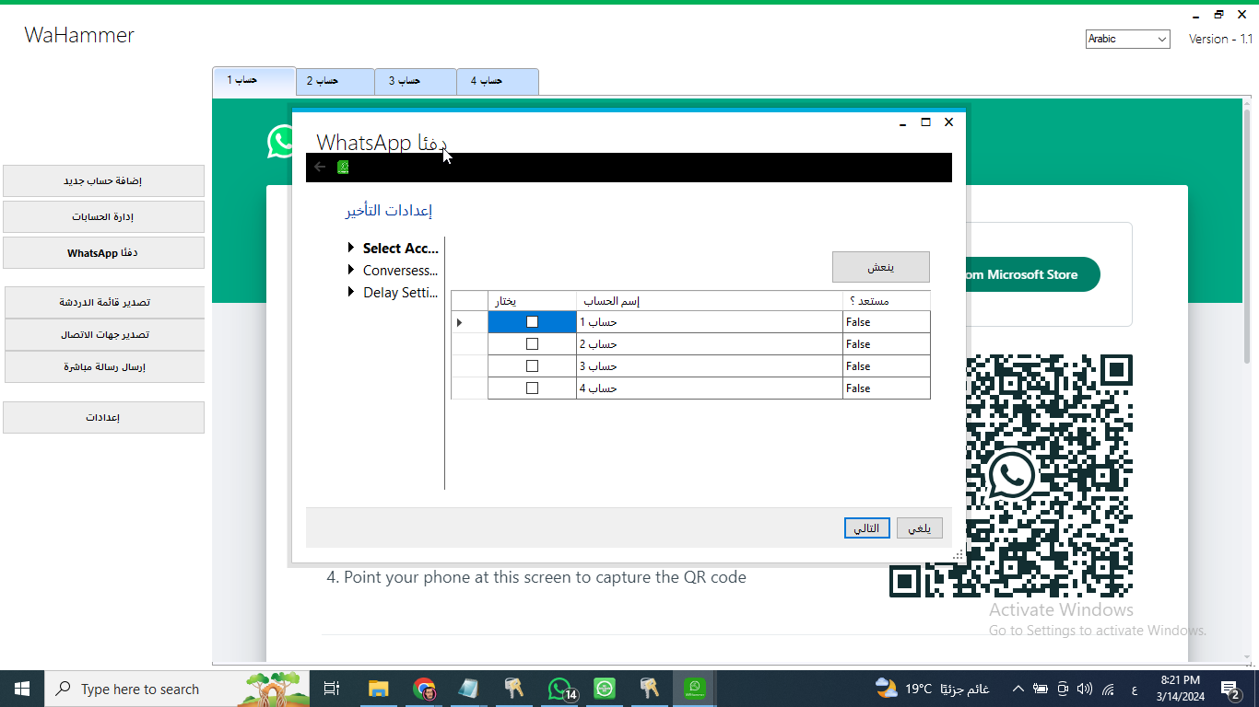Click the back arrow in the wizard header

[320, 167]
